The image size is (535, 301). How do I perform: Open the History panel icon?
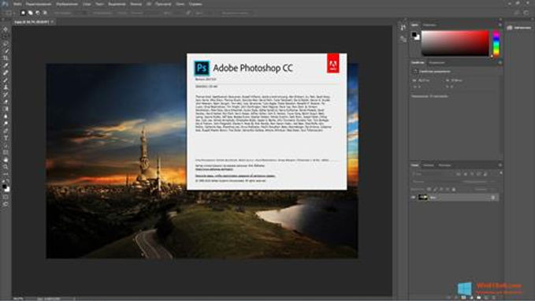403,28
